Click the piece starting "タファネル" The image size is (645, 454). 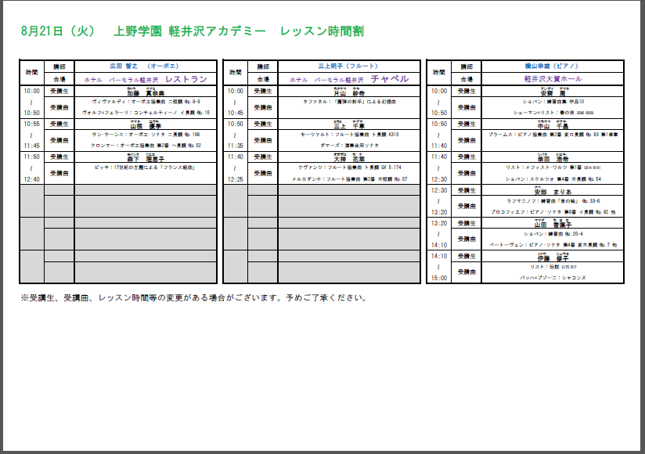(x=350, y=102)
